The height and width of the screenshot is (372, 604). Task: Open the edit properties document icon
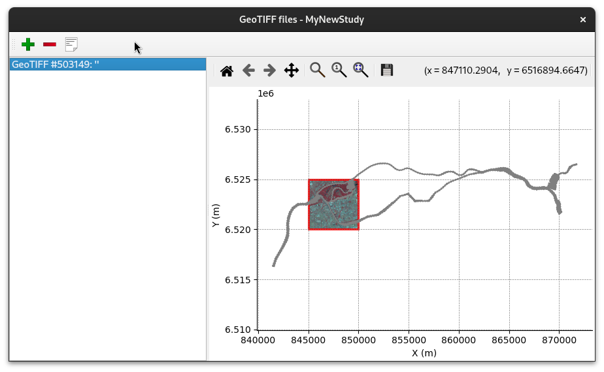pos(71,44)
